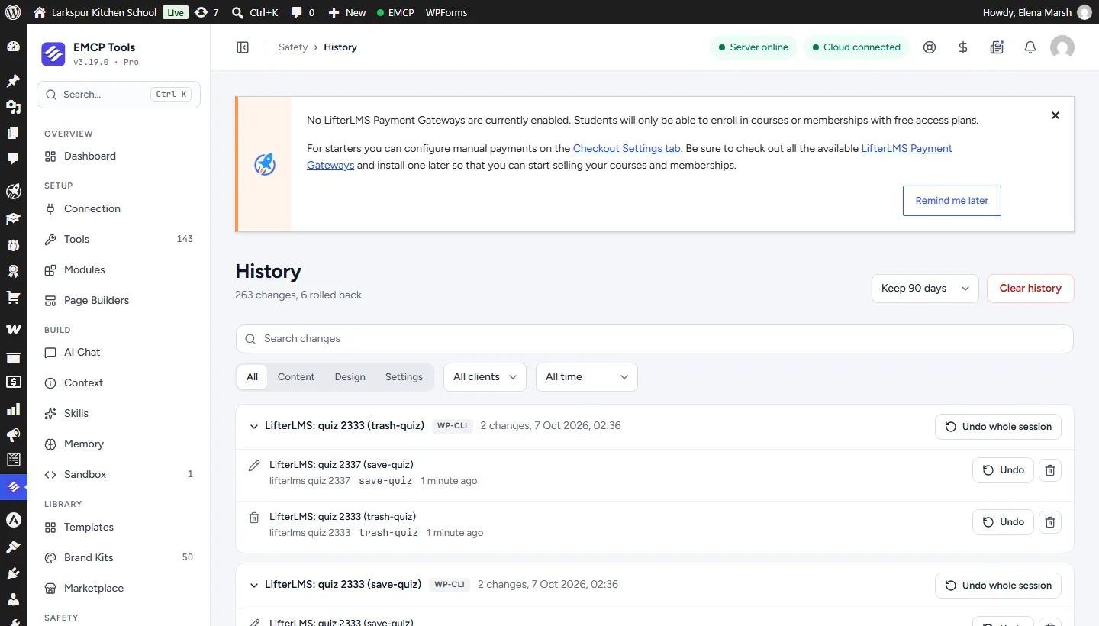The width and height of the screenshot is (1099, 626).
Task: Open the WordPress Dashboard gauge icon
Action: tap(13, 46)
